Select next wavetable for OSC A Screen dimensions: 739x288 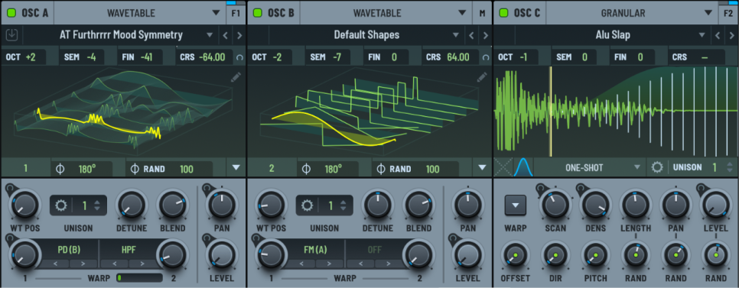239,35
